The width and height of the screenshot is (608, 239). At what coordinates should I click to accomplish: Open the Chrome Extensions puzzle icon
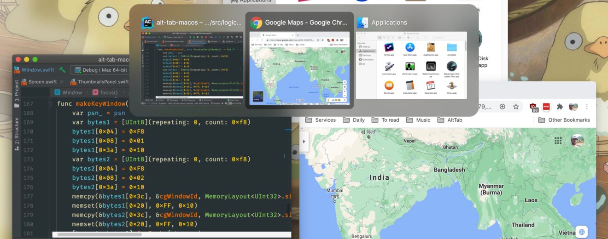click(x=560, y=106)
